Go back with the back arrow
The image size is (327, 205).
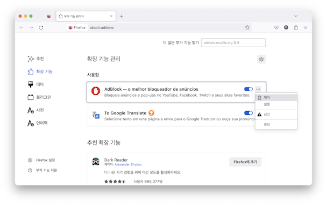coord(22,27)
